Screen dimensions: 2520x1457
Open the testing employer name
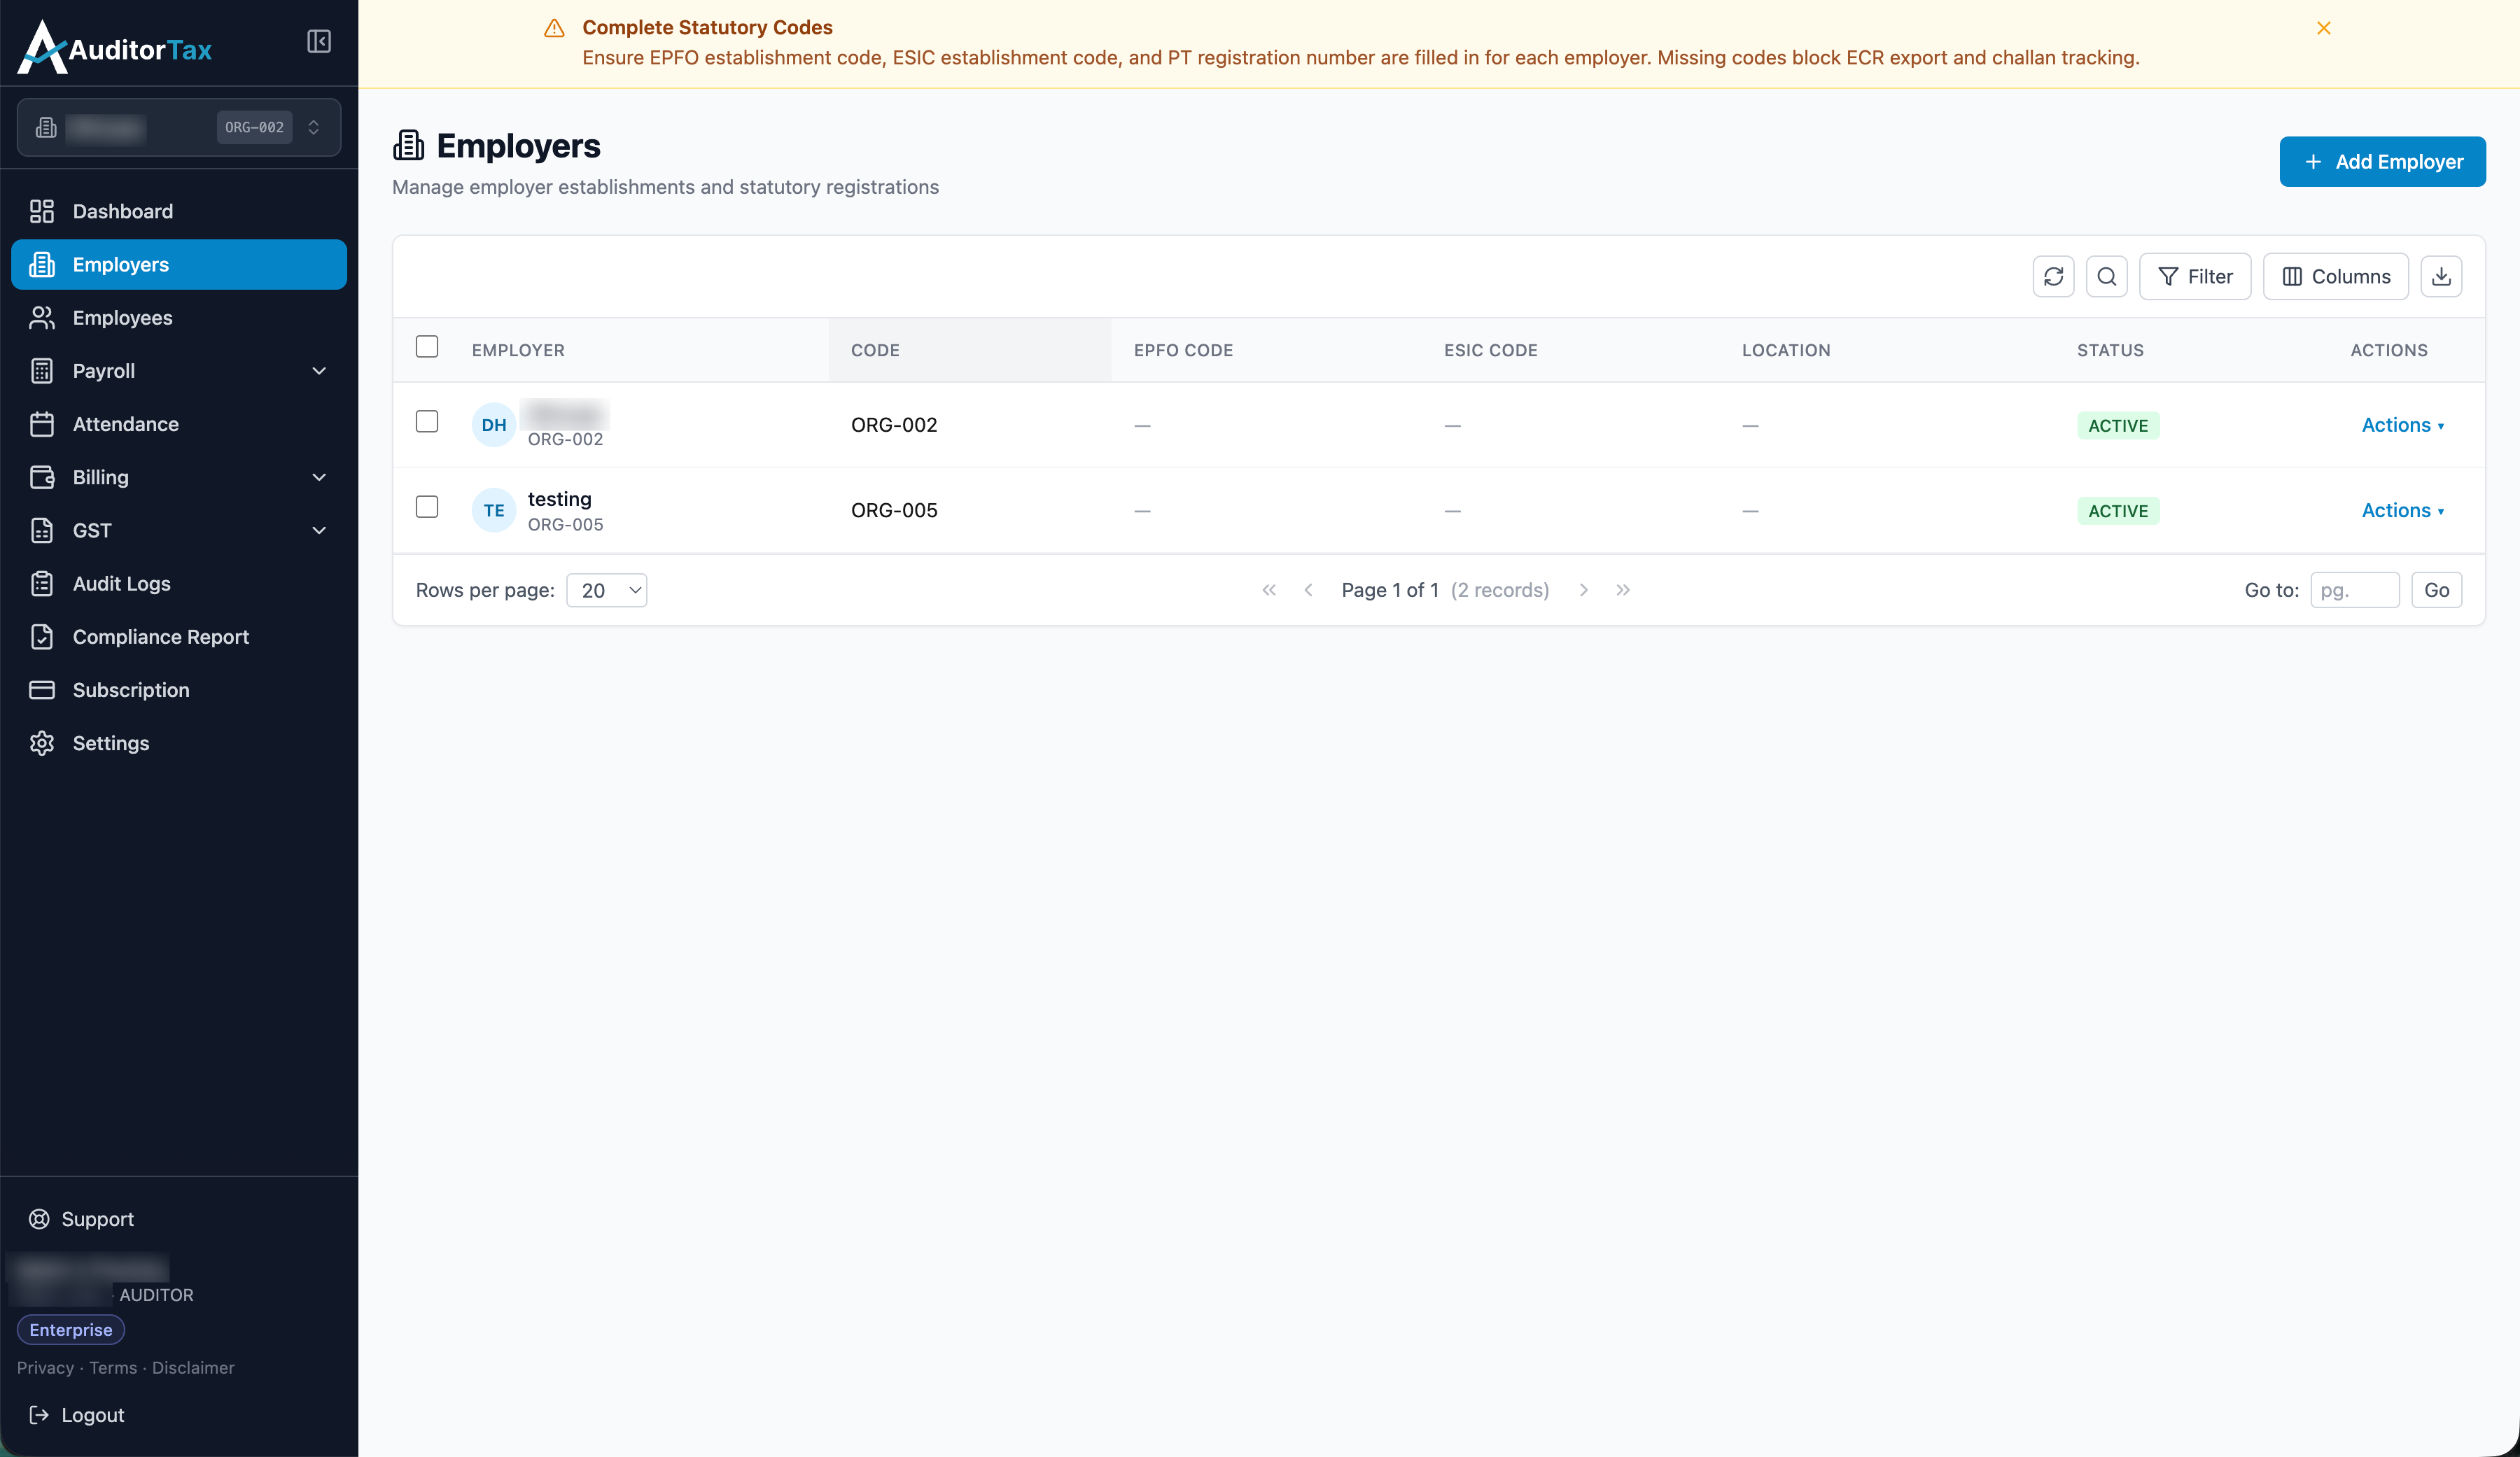559,498
